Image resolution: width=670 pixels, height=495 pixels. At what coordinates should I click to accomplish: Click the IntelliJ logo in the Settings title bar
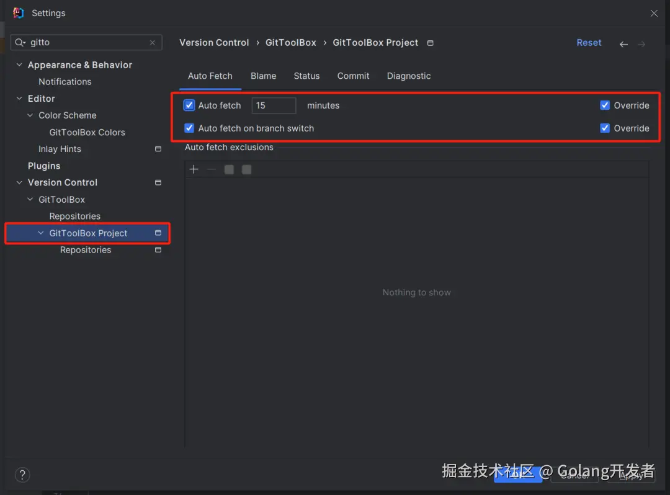[19, 13]
